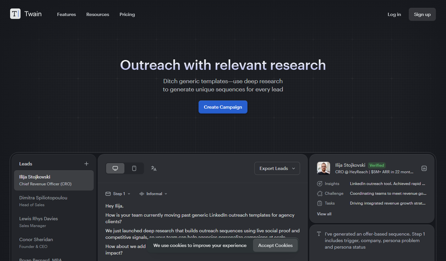Click the Insights row icon

coord(320,184)
